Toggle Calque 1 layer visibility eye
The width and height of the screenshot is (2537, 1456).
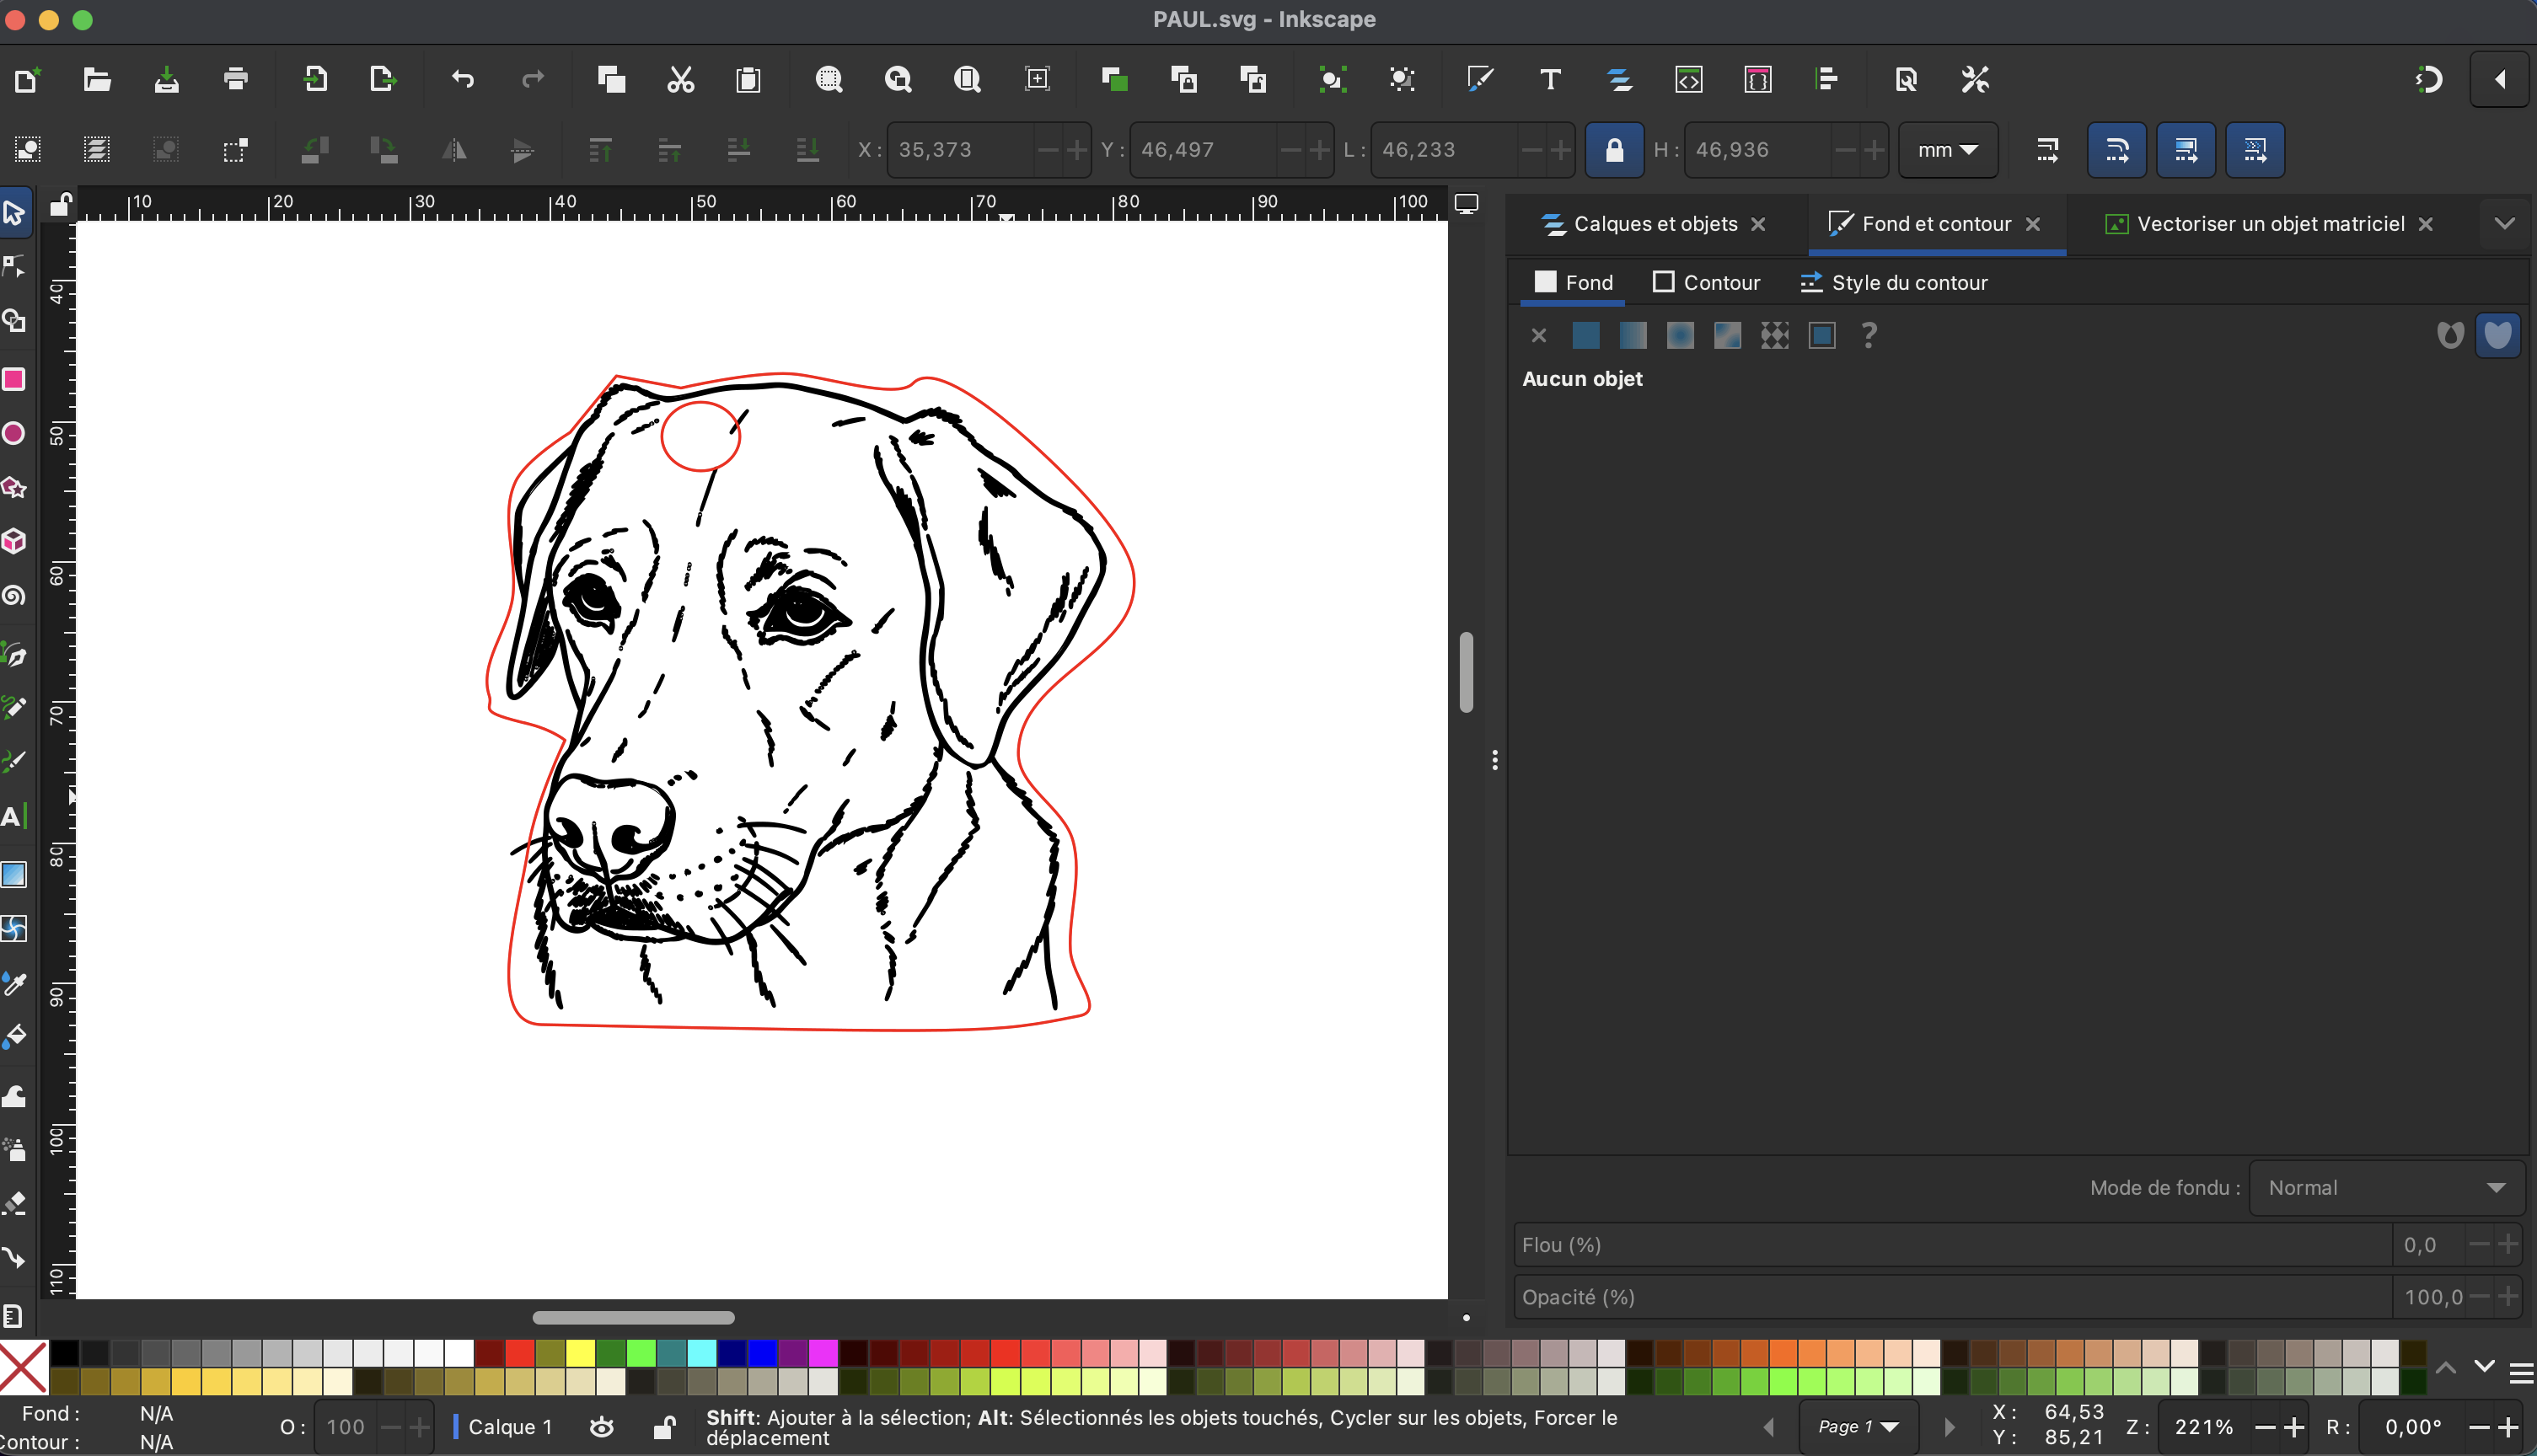(601, 1427)
